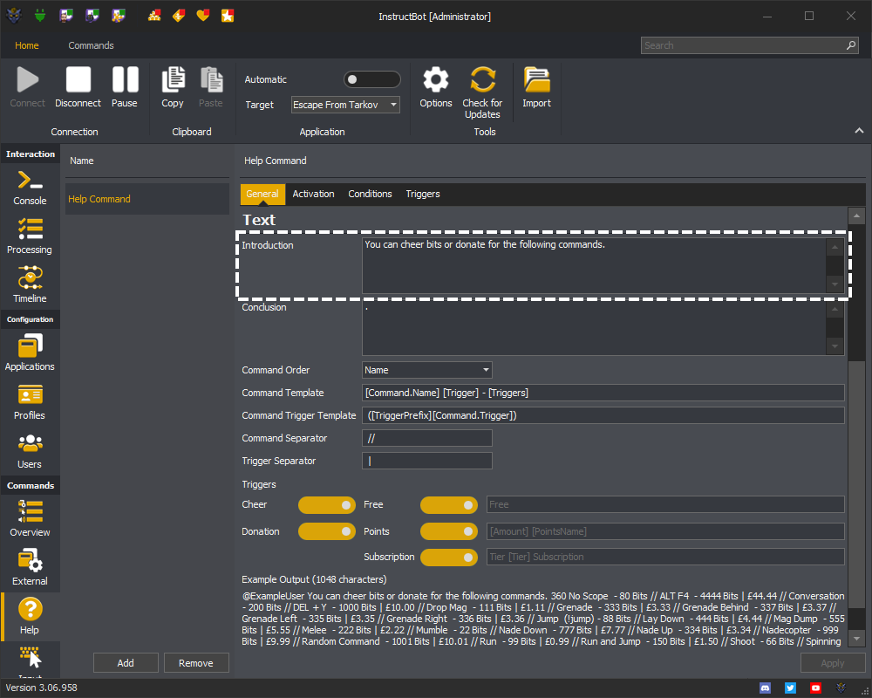872x698 pixels.
Task: Open the Twitter link in status bar
Action: [790, 688]
